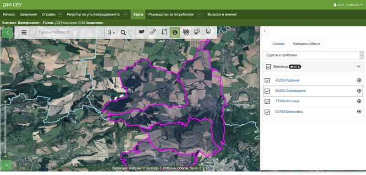Switch to the Слоеве tab
Image resolution: width=366 pixels, height=175 pixels.
[x=279, y=43]
